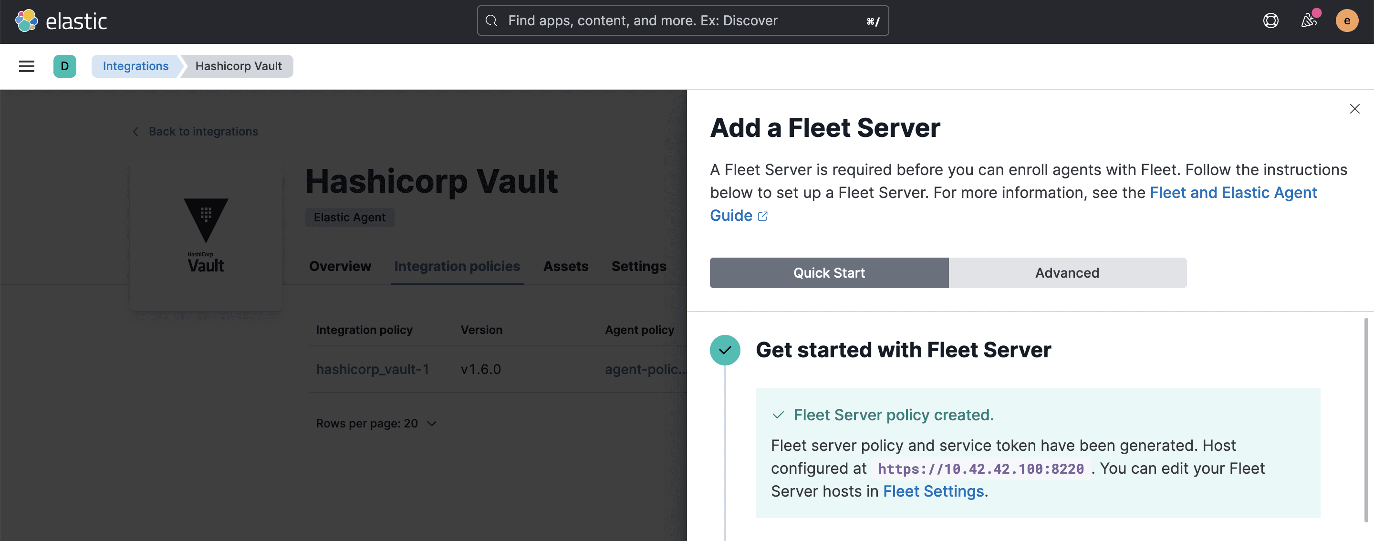This screenshot has width=1374, height=541.
Task: Open the newsfeed celebration icon
Action: click(x=1308, y=21)
